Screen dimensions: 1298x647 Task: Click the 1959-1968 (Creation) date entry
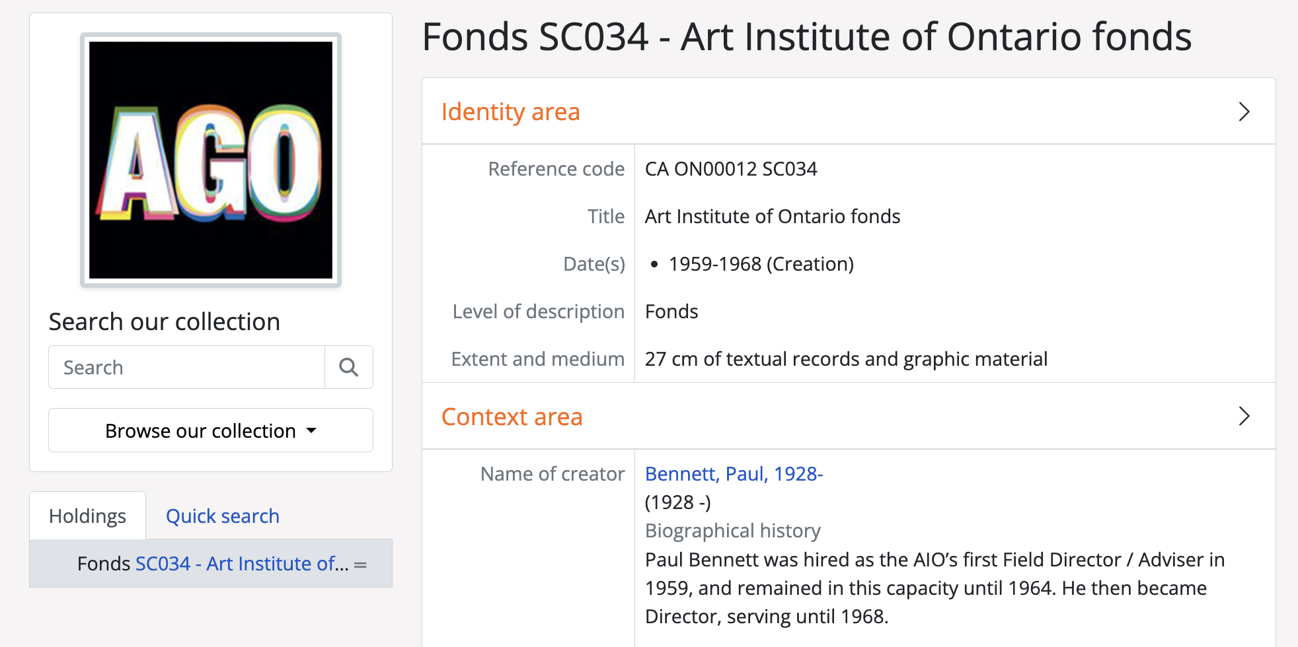(761, 264)
